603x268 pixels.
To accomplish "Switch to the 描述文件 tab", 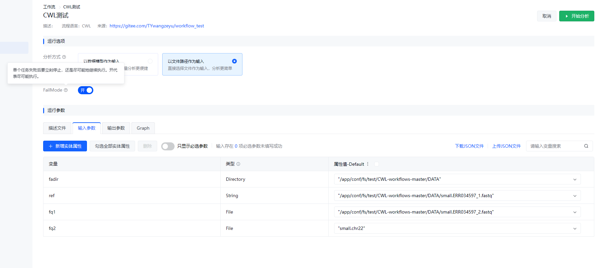I will click(x=57, y=128).
